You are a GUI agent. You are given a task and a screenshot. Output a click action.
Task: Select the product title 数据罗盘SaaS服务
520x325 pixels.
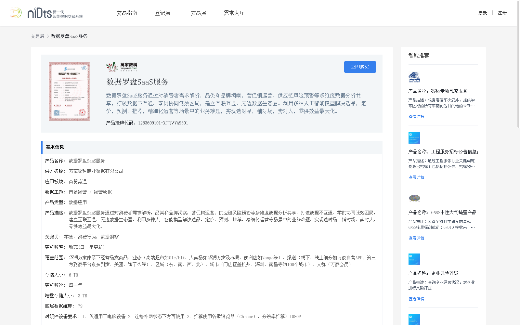[x=137, y=82]
